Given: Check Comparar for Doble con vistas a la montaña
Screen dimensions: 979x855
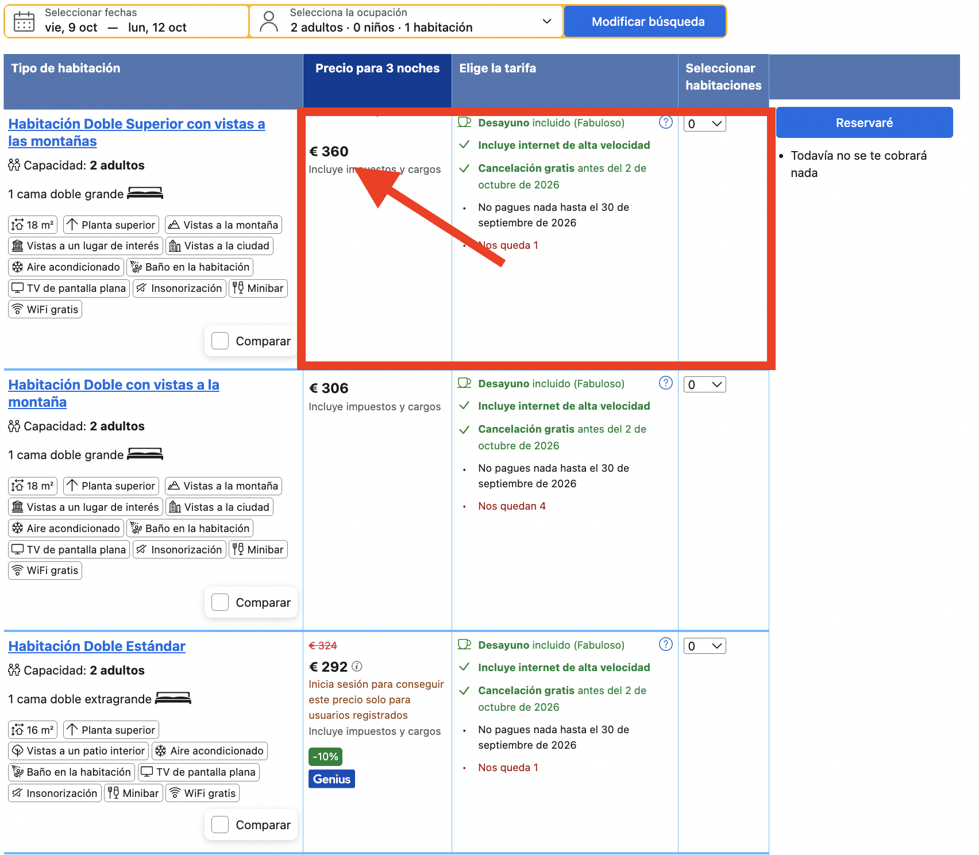Looking at the screenshot, I should click(220, 602).
